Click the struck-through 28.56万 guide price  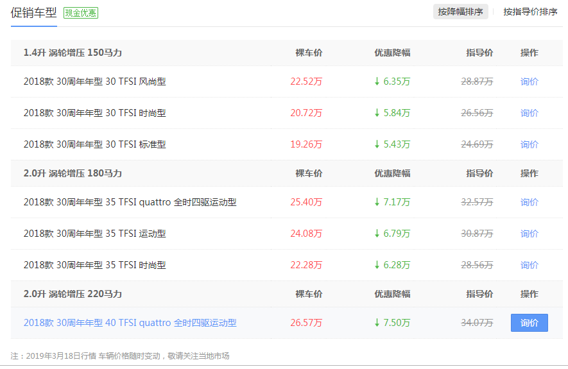(477, 265)
